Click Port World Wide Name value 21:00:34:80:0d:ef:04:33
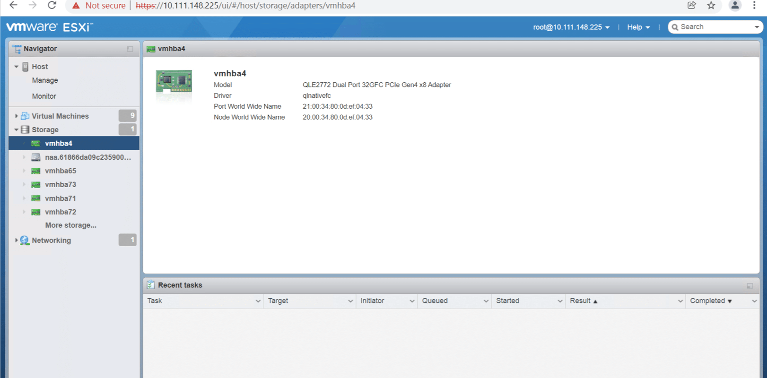The height and width of the screenshot is (378, 767). click(x=338, y=106)
